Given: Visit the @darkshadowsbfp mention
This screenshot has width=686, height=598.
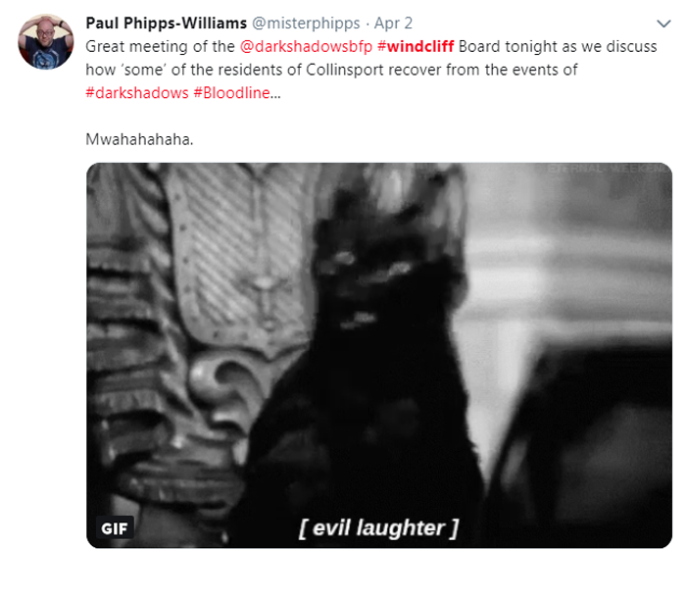Looking at the screenshot, I should (306, 46).
